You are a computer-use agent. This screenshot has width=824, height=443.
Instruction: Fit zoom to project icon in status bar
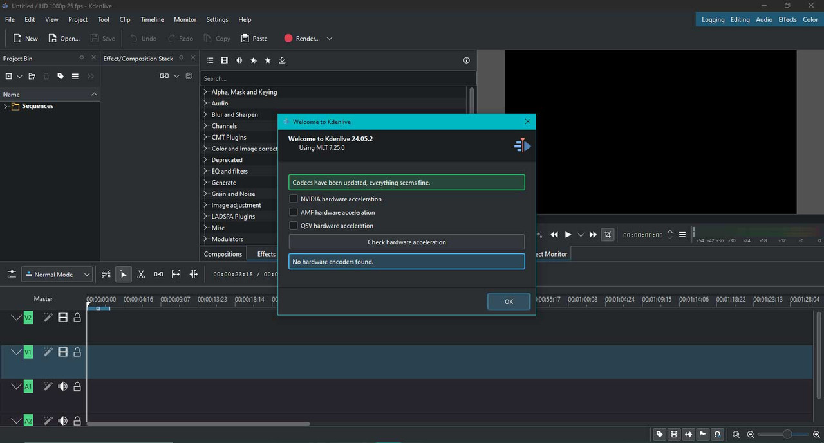click(x=736, y=435)
